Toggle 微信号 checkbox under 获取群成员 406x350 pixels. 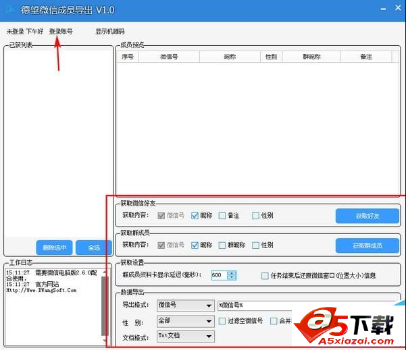(x=161, y=245)
